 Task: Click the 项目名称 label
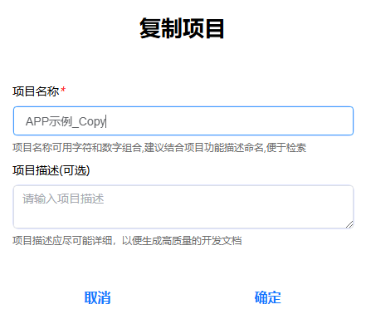pyautogui.click(x=36, y=91)
